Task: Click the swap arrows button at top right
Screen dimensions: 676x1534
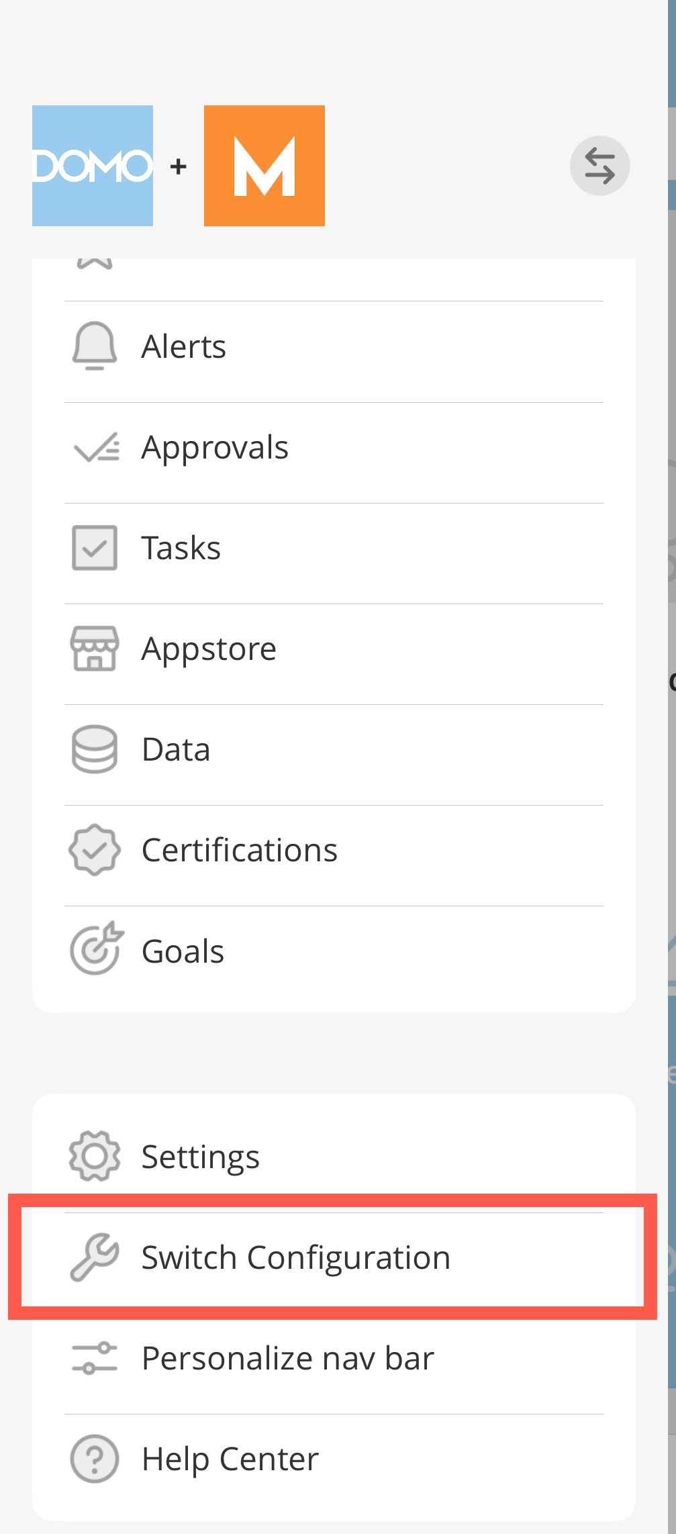Action: tap(599, 166)
